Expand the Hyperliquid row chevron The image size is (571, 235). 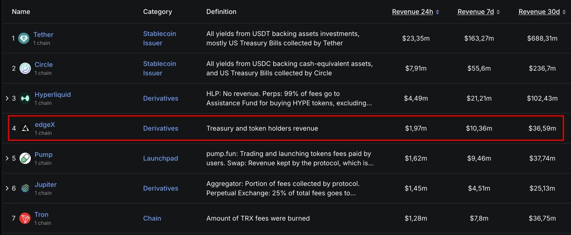click(7, 98)
